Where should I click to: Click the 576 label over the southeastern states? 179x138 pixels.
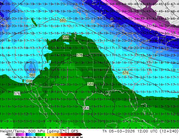point(125,73)
